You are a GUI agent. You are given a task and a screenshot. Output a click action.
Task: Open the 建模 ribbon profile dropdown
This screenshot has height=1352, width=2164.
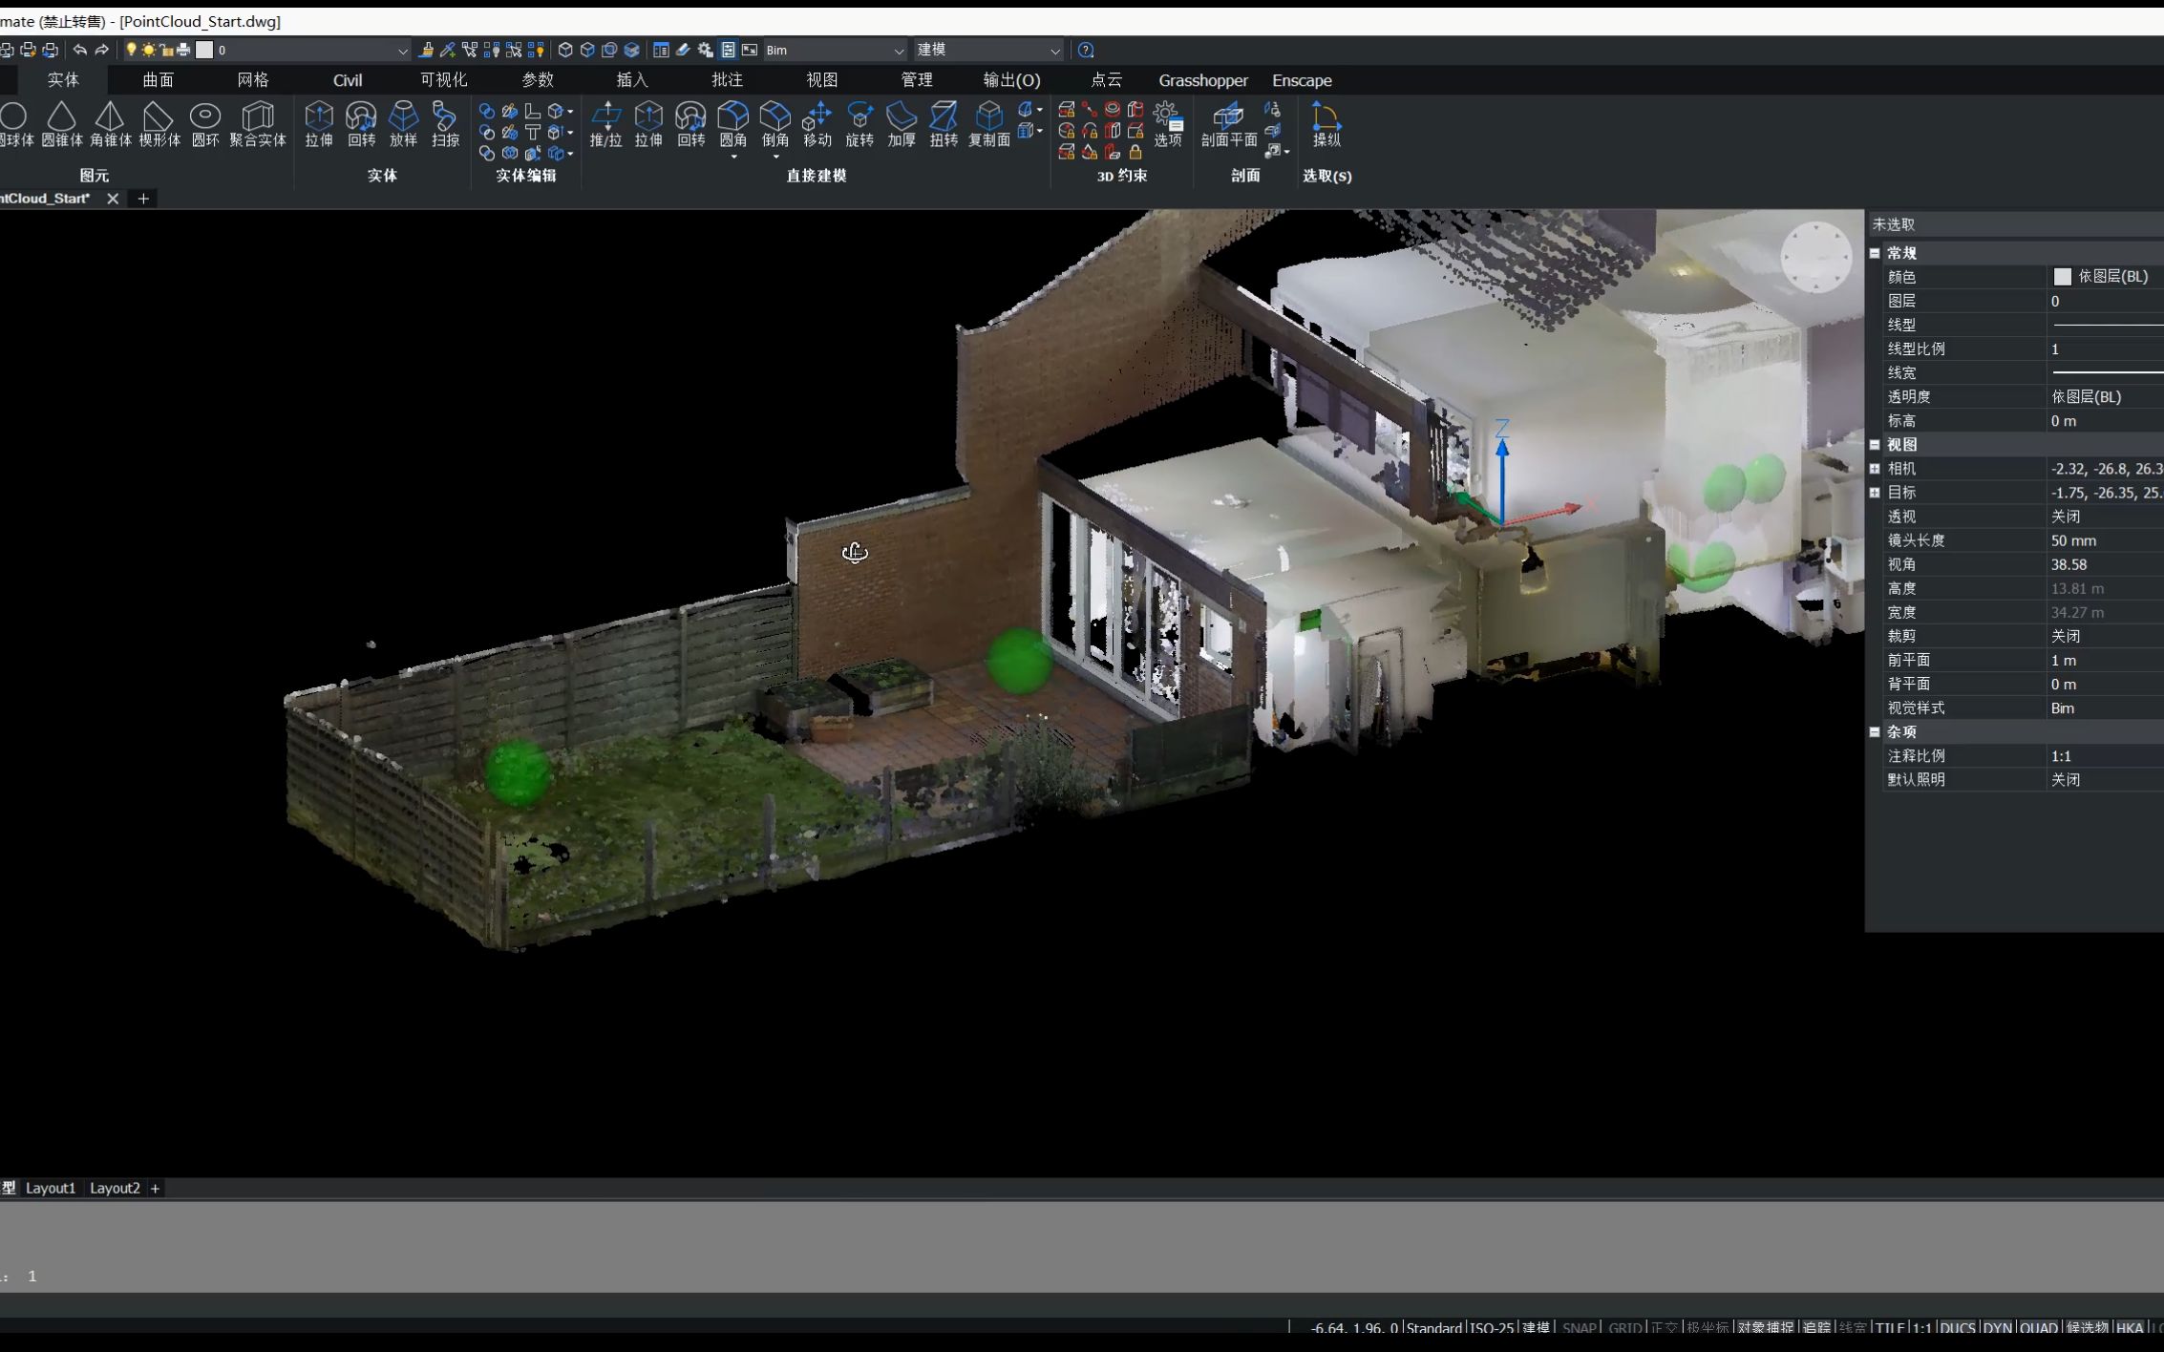click(1055, 50)
